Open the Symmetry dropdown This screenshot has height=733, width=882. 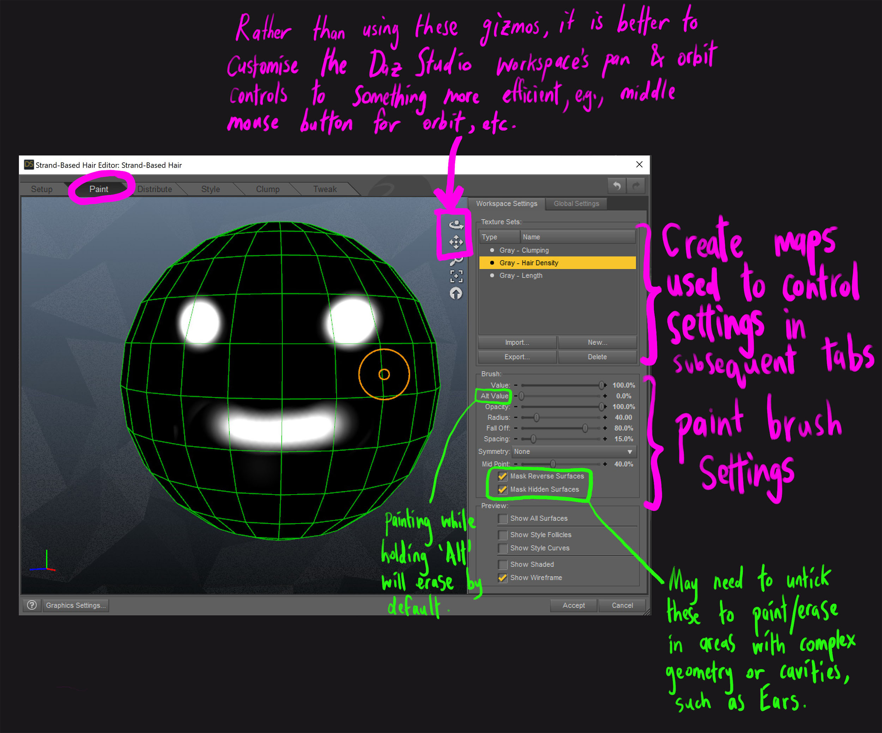click(x=574, y=451)
